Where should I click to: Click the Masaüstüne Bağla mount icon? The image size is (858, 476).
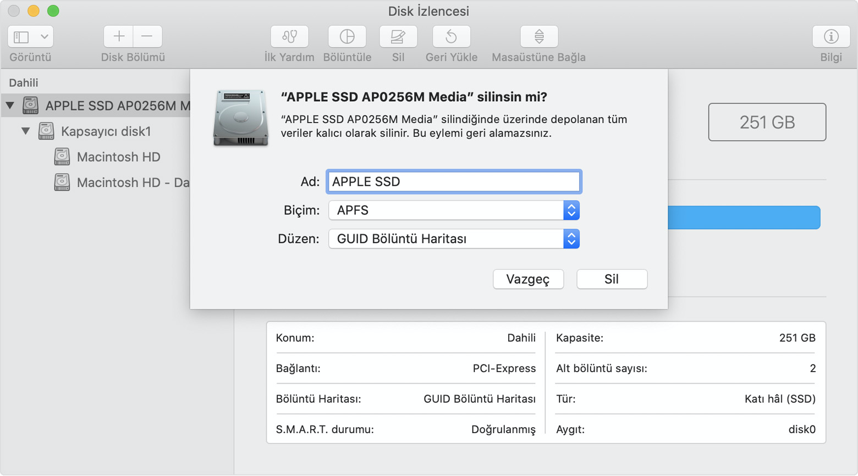point(538,37)
